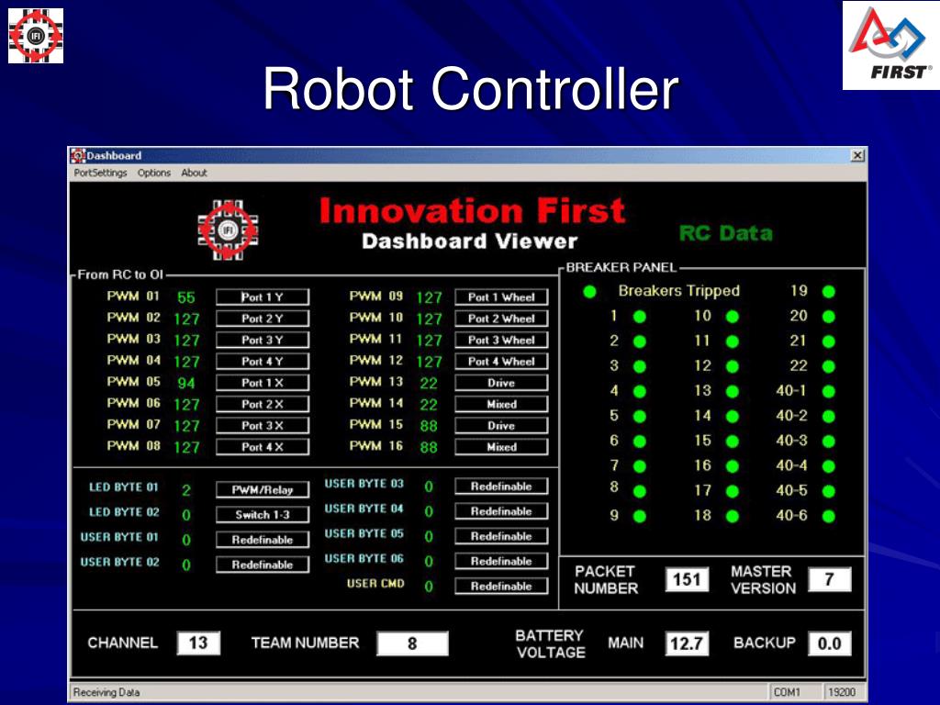Open the About menu
The width and height of the screenshot is (940, 705).
tap(195, 173)
